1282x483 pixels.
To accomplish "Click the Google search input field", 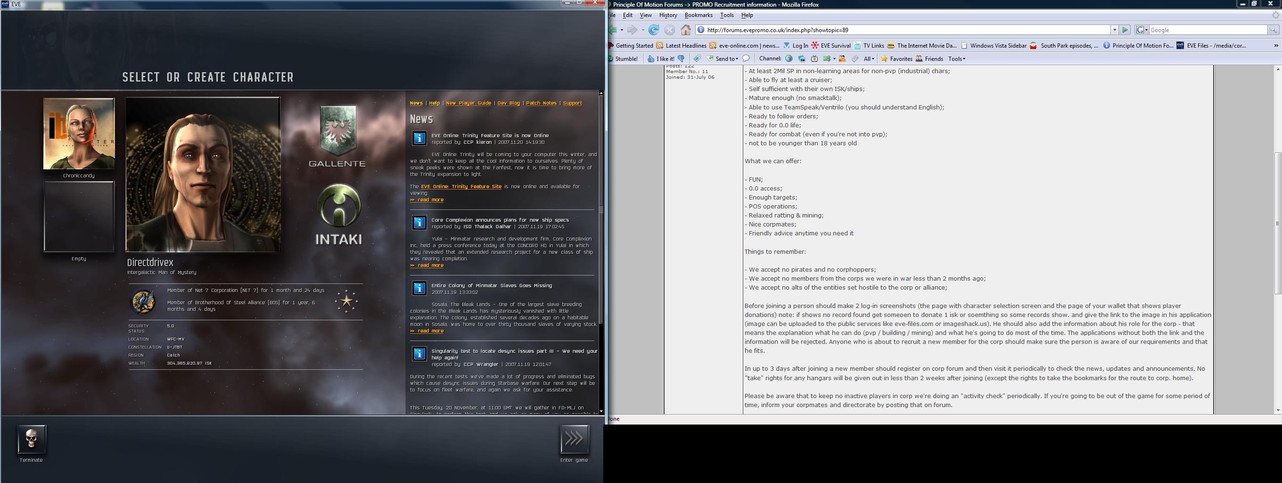I will (x=1208, y=30).
